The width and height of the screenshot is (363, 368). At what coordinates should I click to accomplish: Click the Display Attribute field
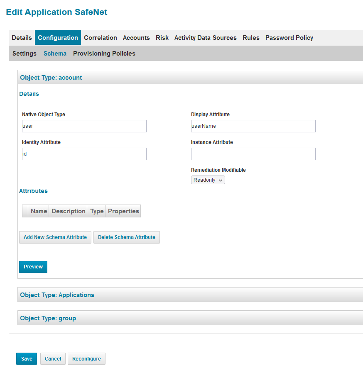pyautogui.click(x=253, y=126)
